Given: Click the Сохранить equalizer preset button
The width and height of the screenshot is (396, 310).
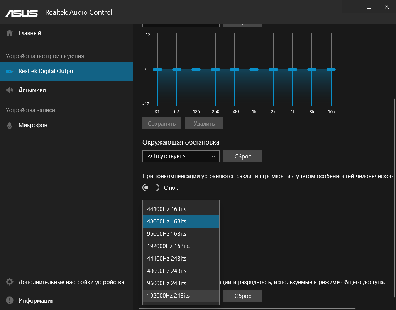Looking at the screenshot, I should click(162, 124).
